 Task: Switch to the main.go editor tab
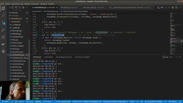(69, 7)
